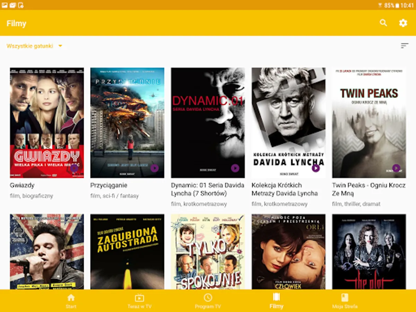The image size is (416, 312).
Task: Open the Zagubiona Autostrada poster
Action: (127, 252)
